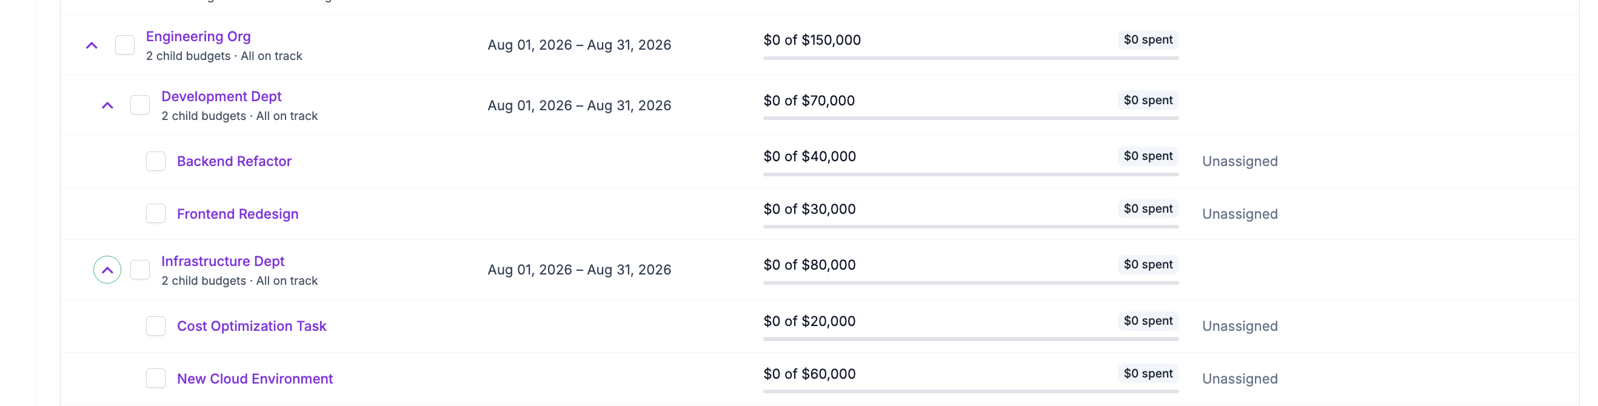Open the Infrastructure Dept budget
1598x406 pixels.
[222, 261]
